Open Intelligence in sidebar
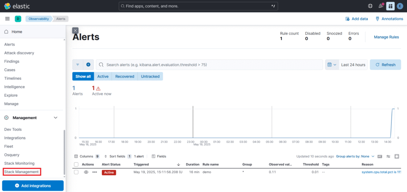Screen dimensions: 407x192 15,87
